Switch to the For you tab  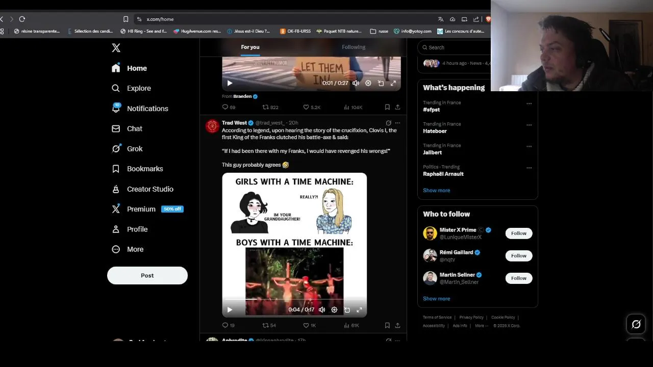pos(250,47)
